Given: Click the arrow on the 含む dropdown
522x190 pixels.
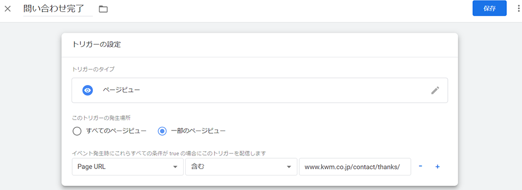Looking at the screenshot, I should (289, 167).
